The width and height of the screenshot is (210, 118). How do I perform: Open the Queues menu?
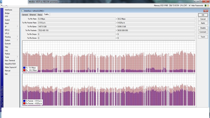pos(8,44)
